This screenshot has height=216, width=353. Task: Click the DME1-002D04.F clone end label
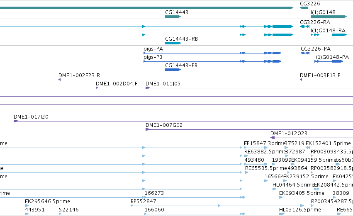pyautogui.click(x=117, y=84)
